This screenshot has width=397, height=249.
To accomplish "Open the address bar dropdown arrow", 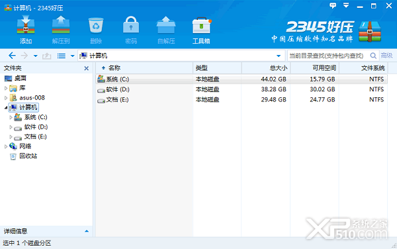I will [x=279, y=56].
